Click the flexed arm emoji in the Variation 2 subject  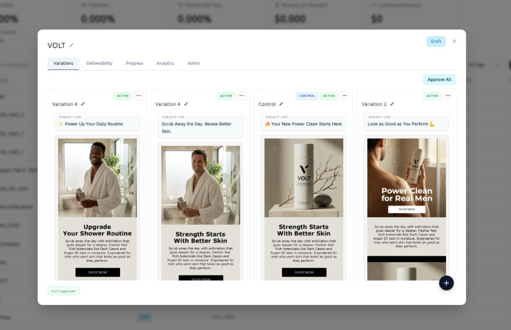[x=432, y=124]
